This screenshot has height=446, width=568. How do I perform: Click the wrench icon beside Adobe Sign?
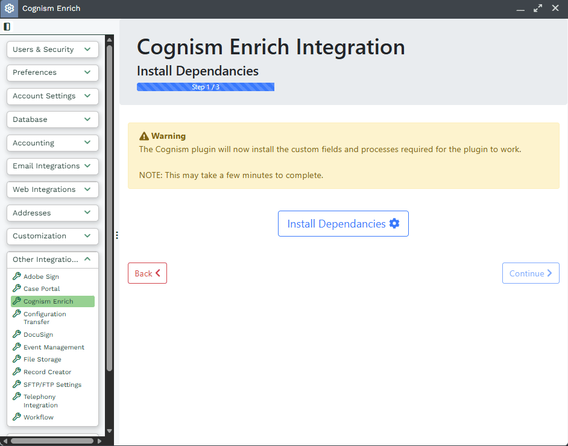(17, 276)
